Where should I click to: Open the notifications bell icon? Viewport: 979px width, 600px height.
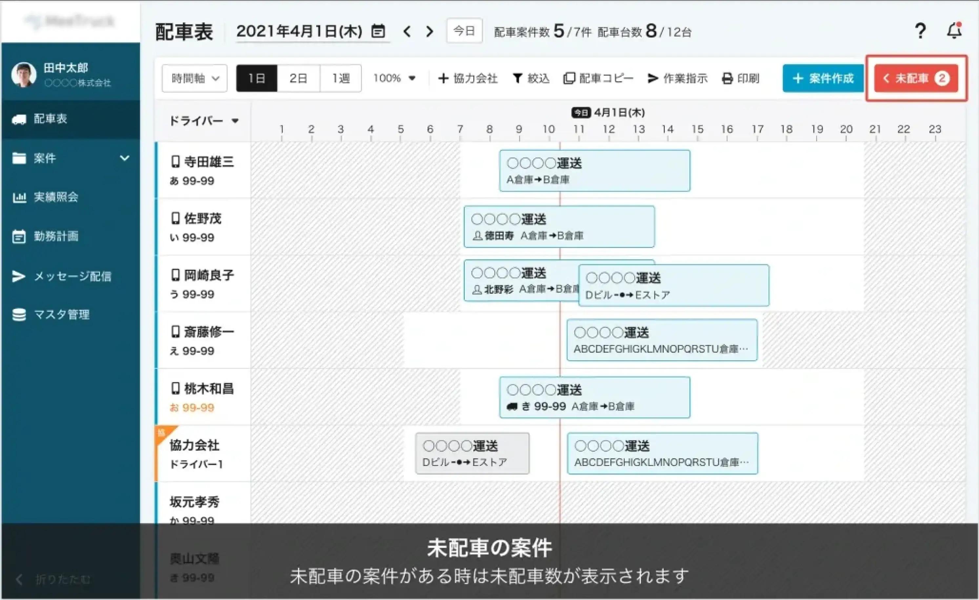click(954, 30)
